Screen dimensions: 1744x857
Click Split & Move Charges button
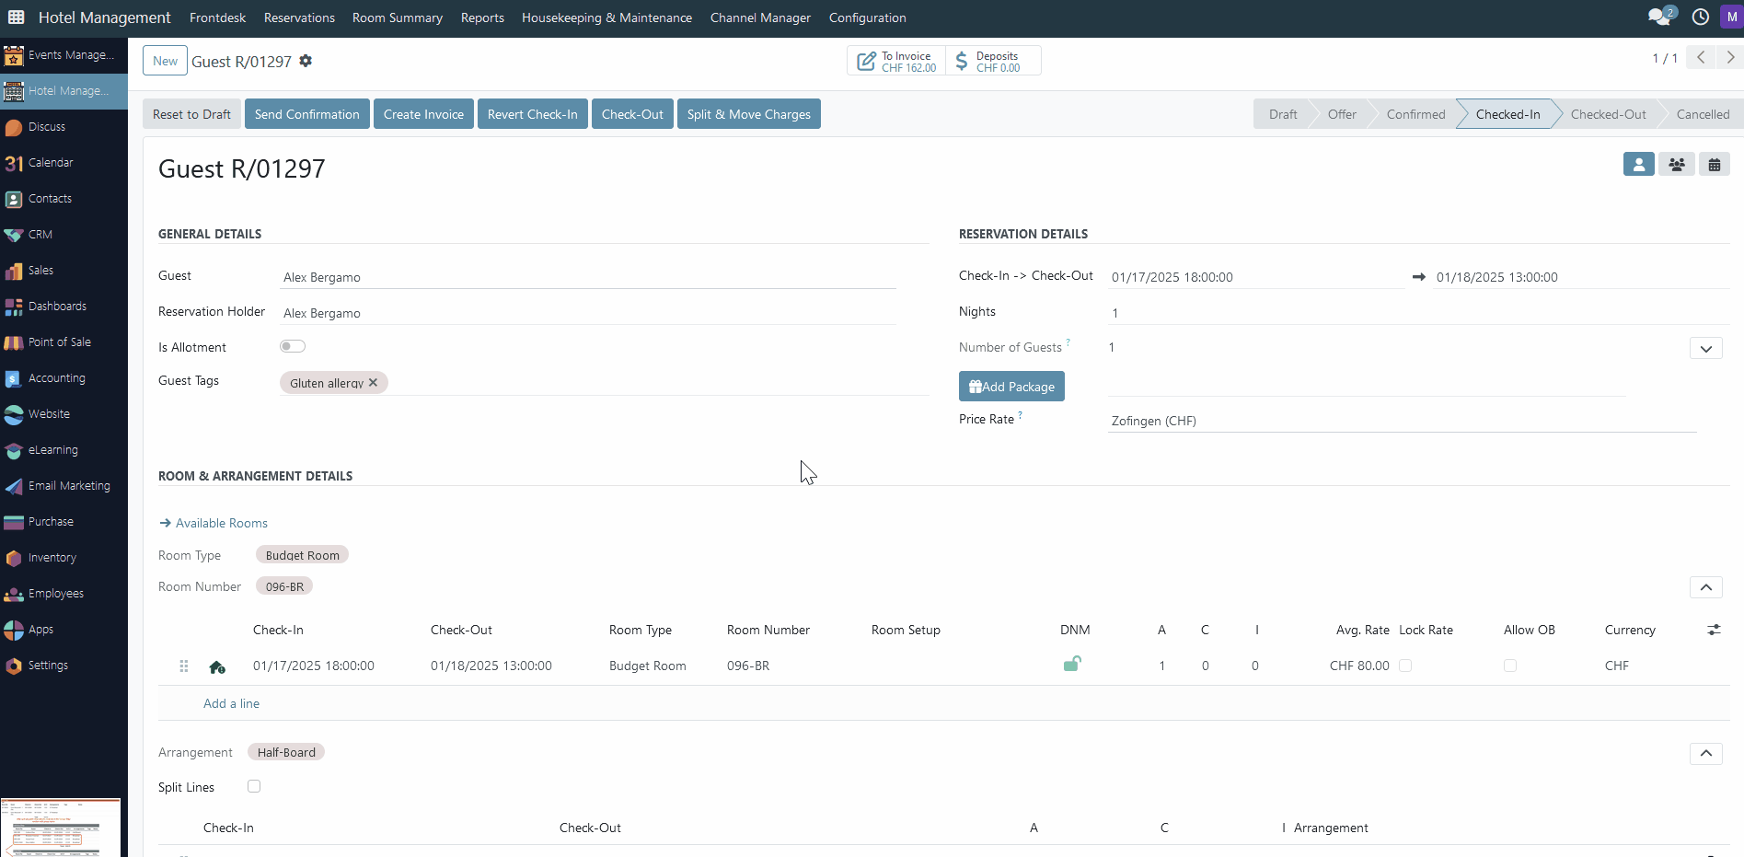749,114
